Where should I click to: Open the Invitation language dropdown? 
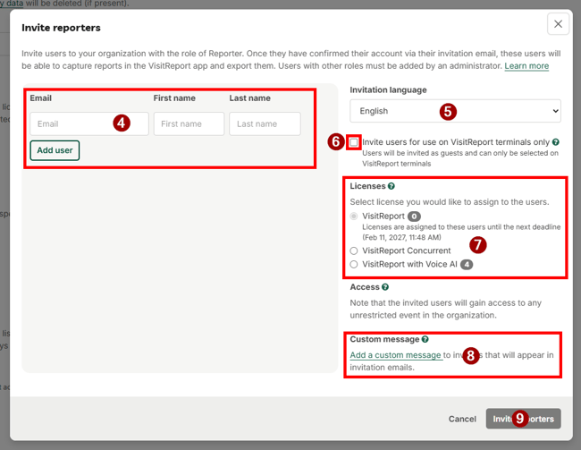pos(455,111)
